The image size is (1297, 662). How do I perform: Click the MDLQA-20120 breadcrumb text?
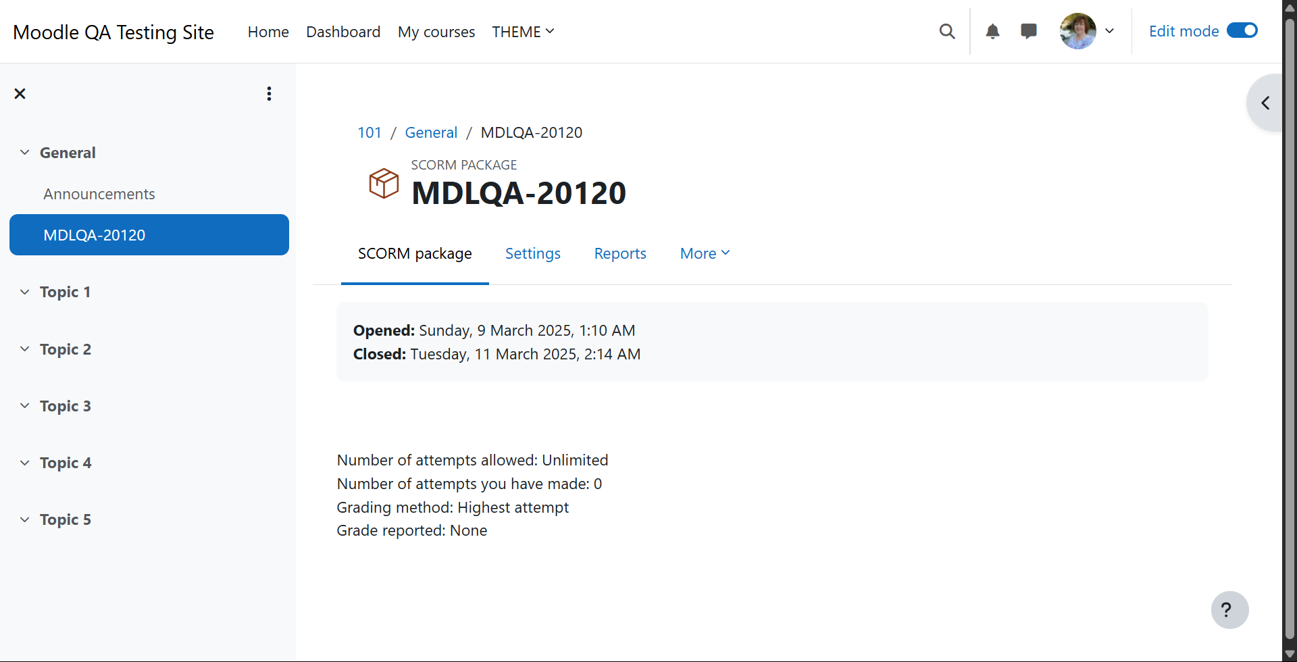[x=532, y=132]
